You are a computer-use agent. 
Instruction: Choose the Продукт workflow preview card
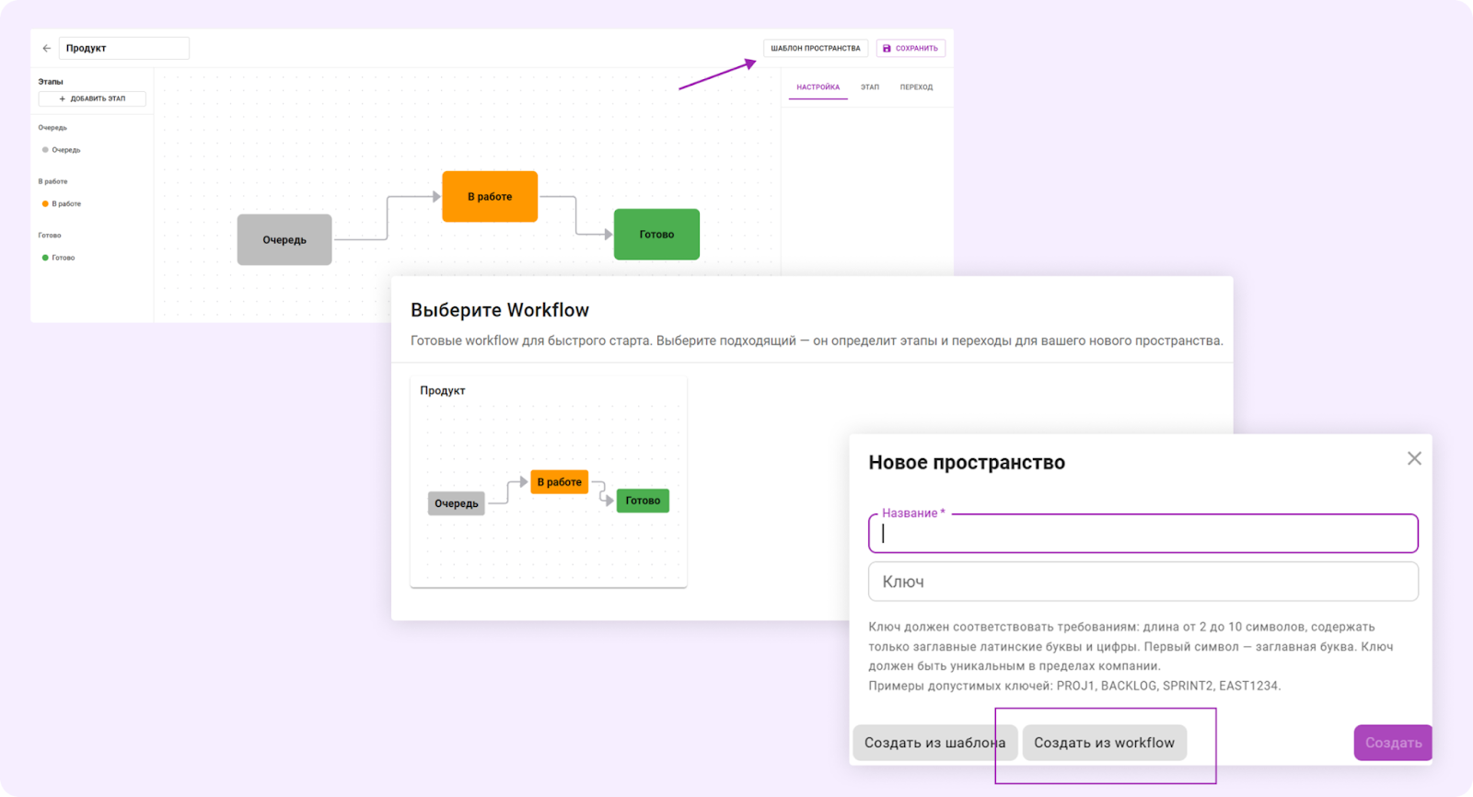click(548, 481)
